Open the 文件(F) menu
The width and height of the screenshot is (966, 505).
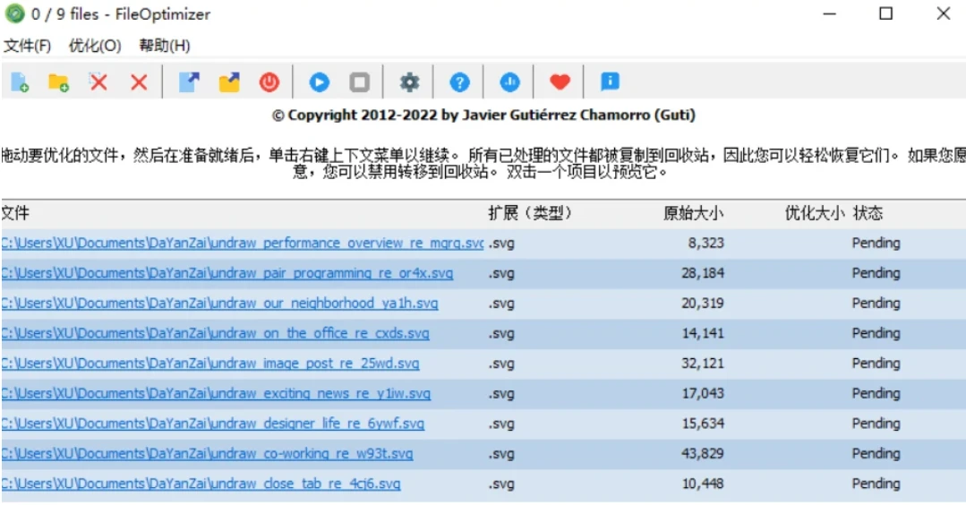point(28,46)
